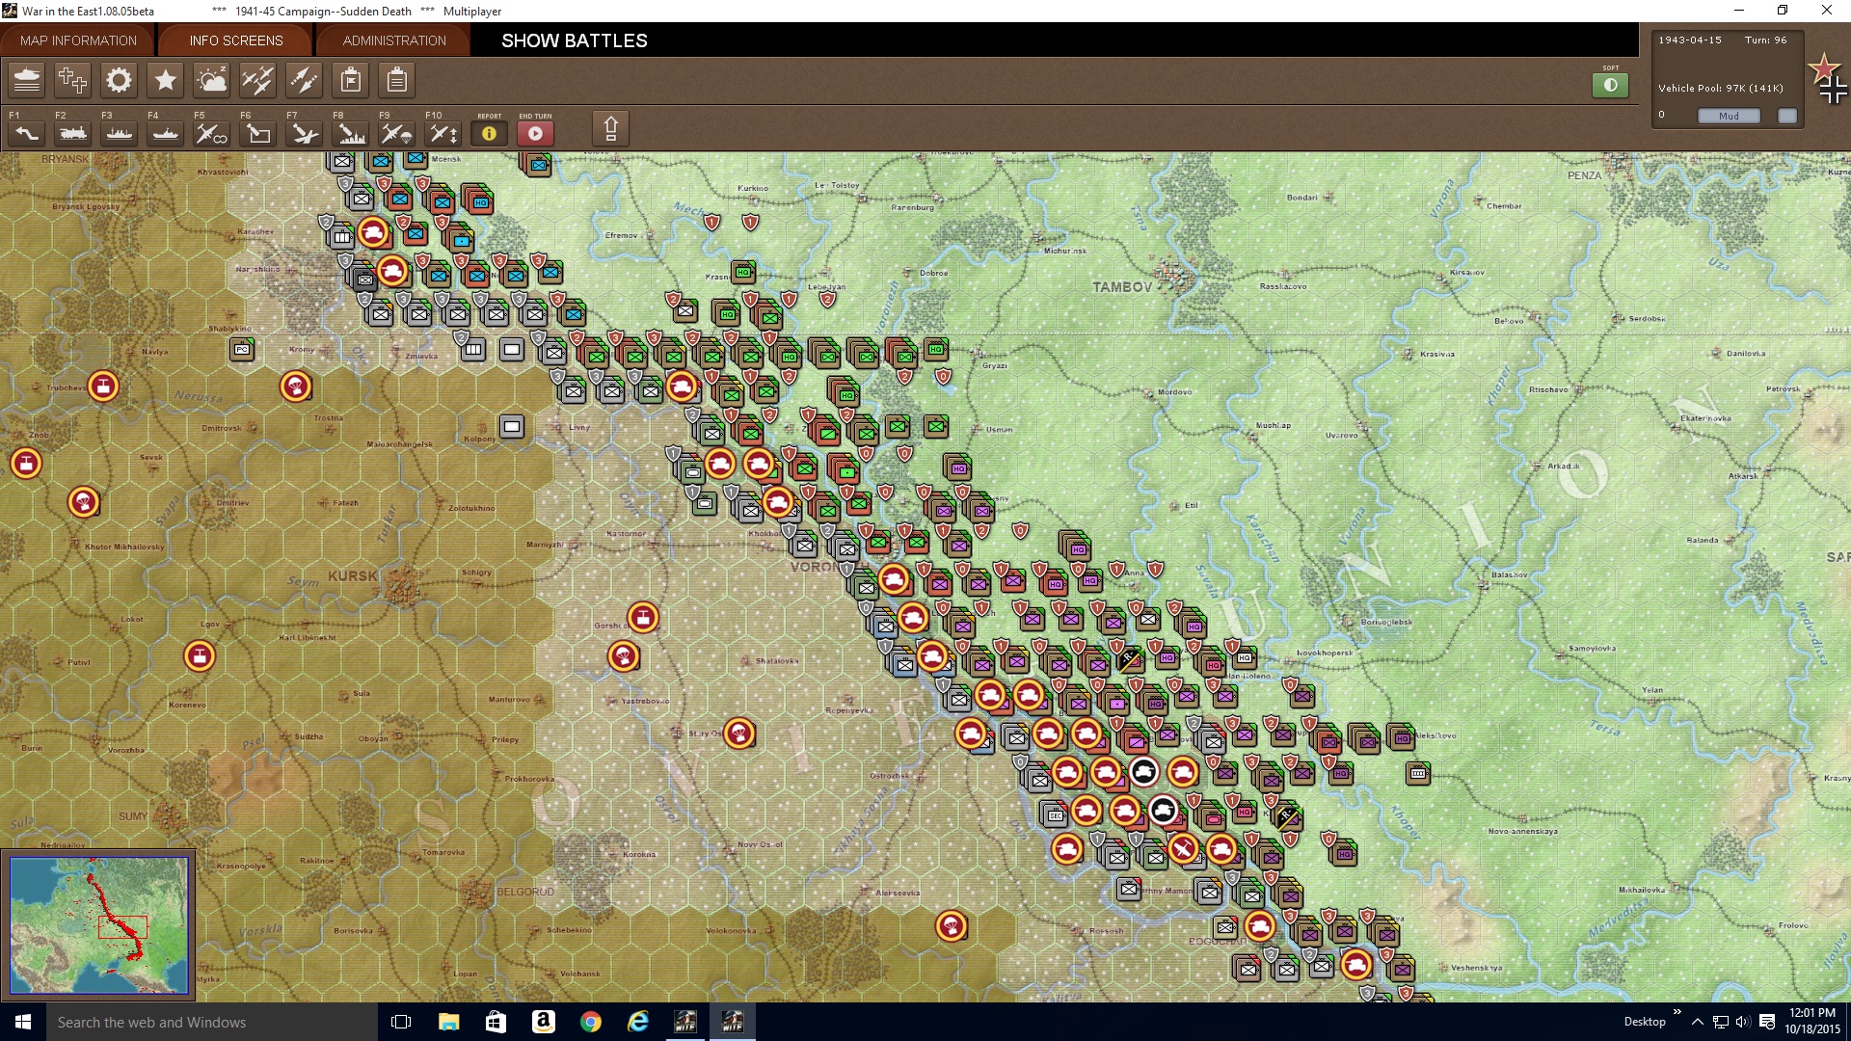Open the clipboard with flag report icon
Screen dimensions: 1851x1041
pos(351,80)
